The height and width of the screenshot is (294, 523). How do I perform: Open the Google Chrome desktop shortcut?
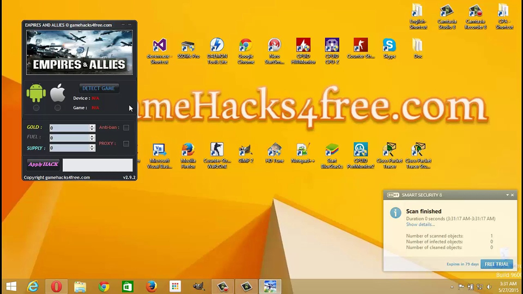tap(246, 51)
